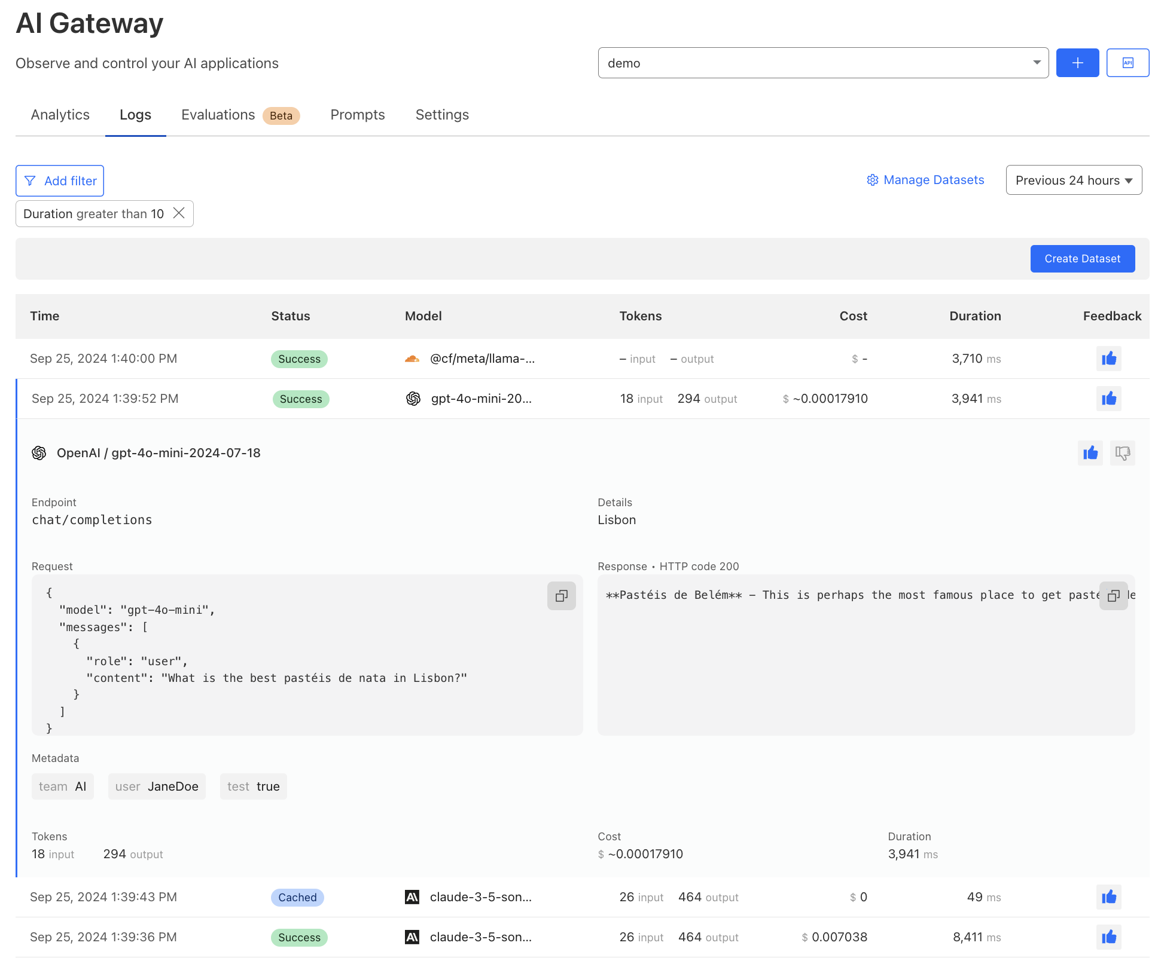This screenshot has height=961, width=1158.
Task: Toggle thumbs up on the llama log row
Action: click(1108, 359)
